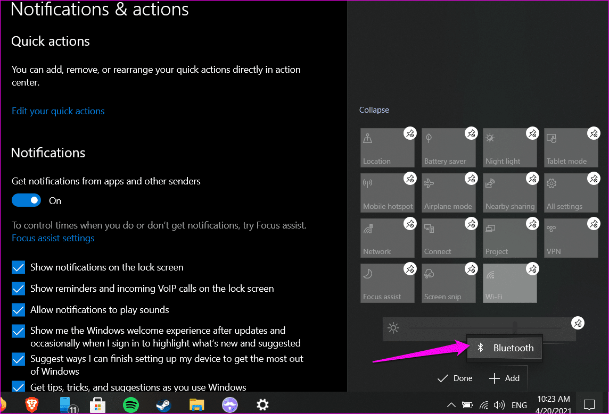The width and height of the screenshot is (609, 414).
Task: Unpin the brightness slider
Action: 578,323
